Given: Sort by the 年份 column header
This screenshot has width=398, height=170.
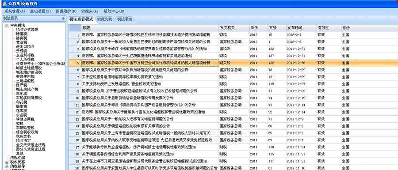Looking at the screenshot, I should (258, 28).
